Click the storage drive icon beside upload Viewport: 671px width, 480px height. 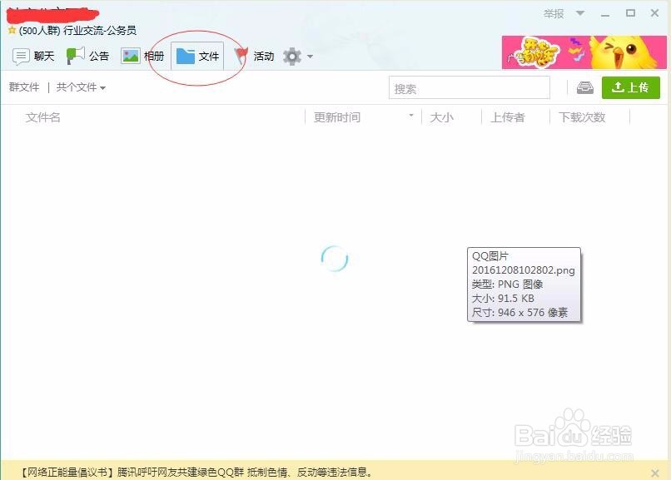click(585, 88)
